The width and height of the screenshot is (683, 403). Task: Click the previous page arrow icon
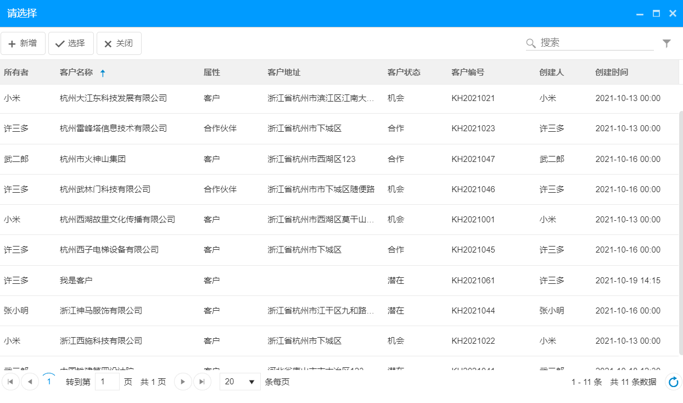[x=30, y=382]
